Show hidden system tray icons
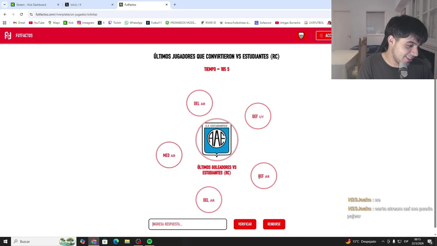This screenshot has width=437, height=246. point(383,242)
